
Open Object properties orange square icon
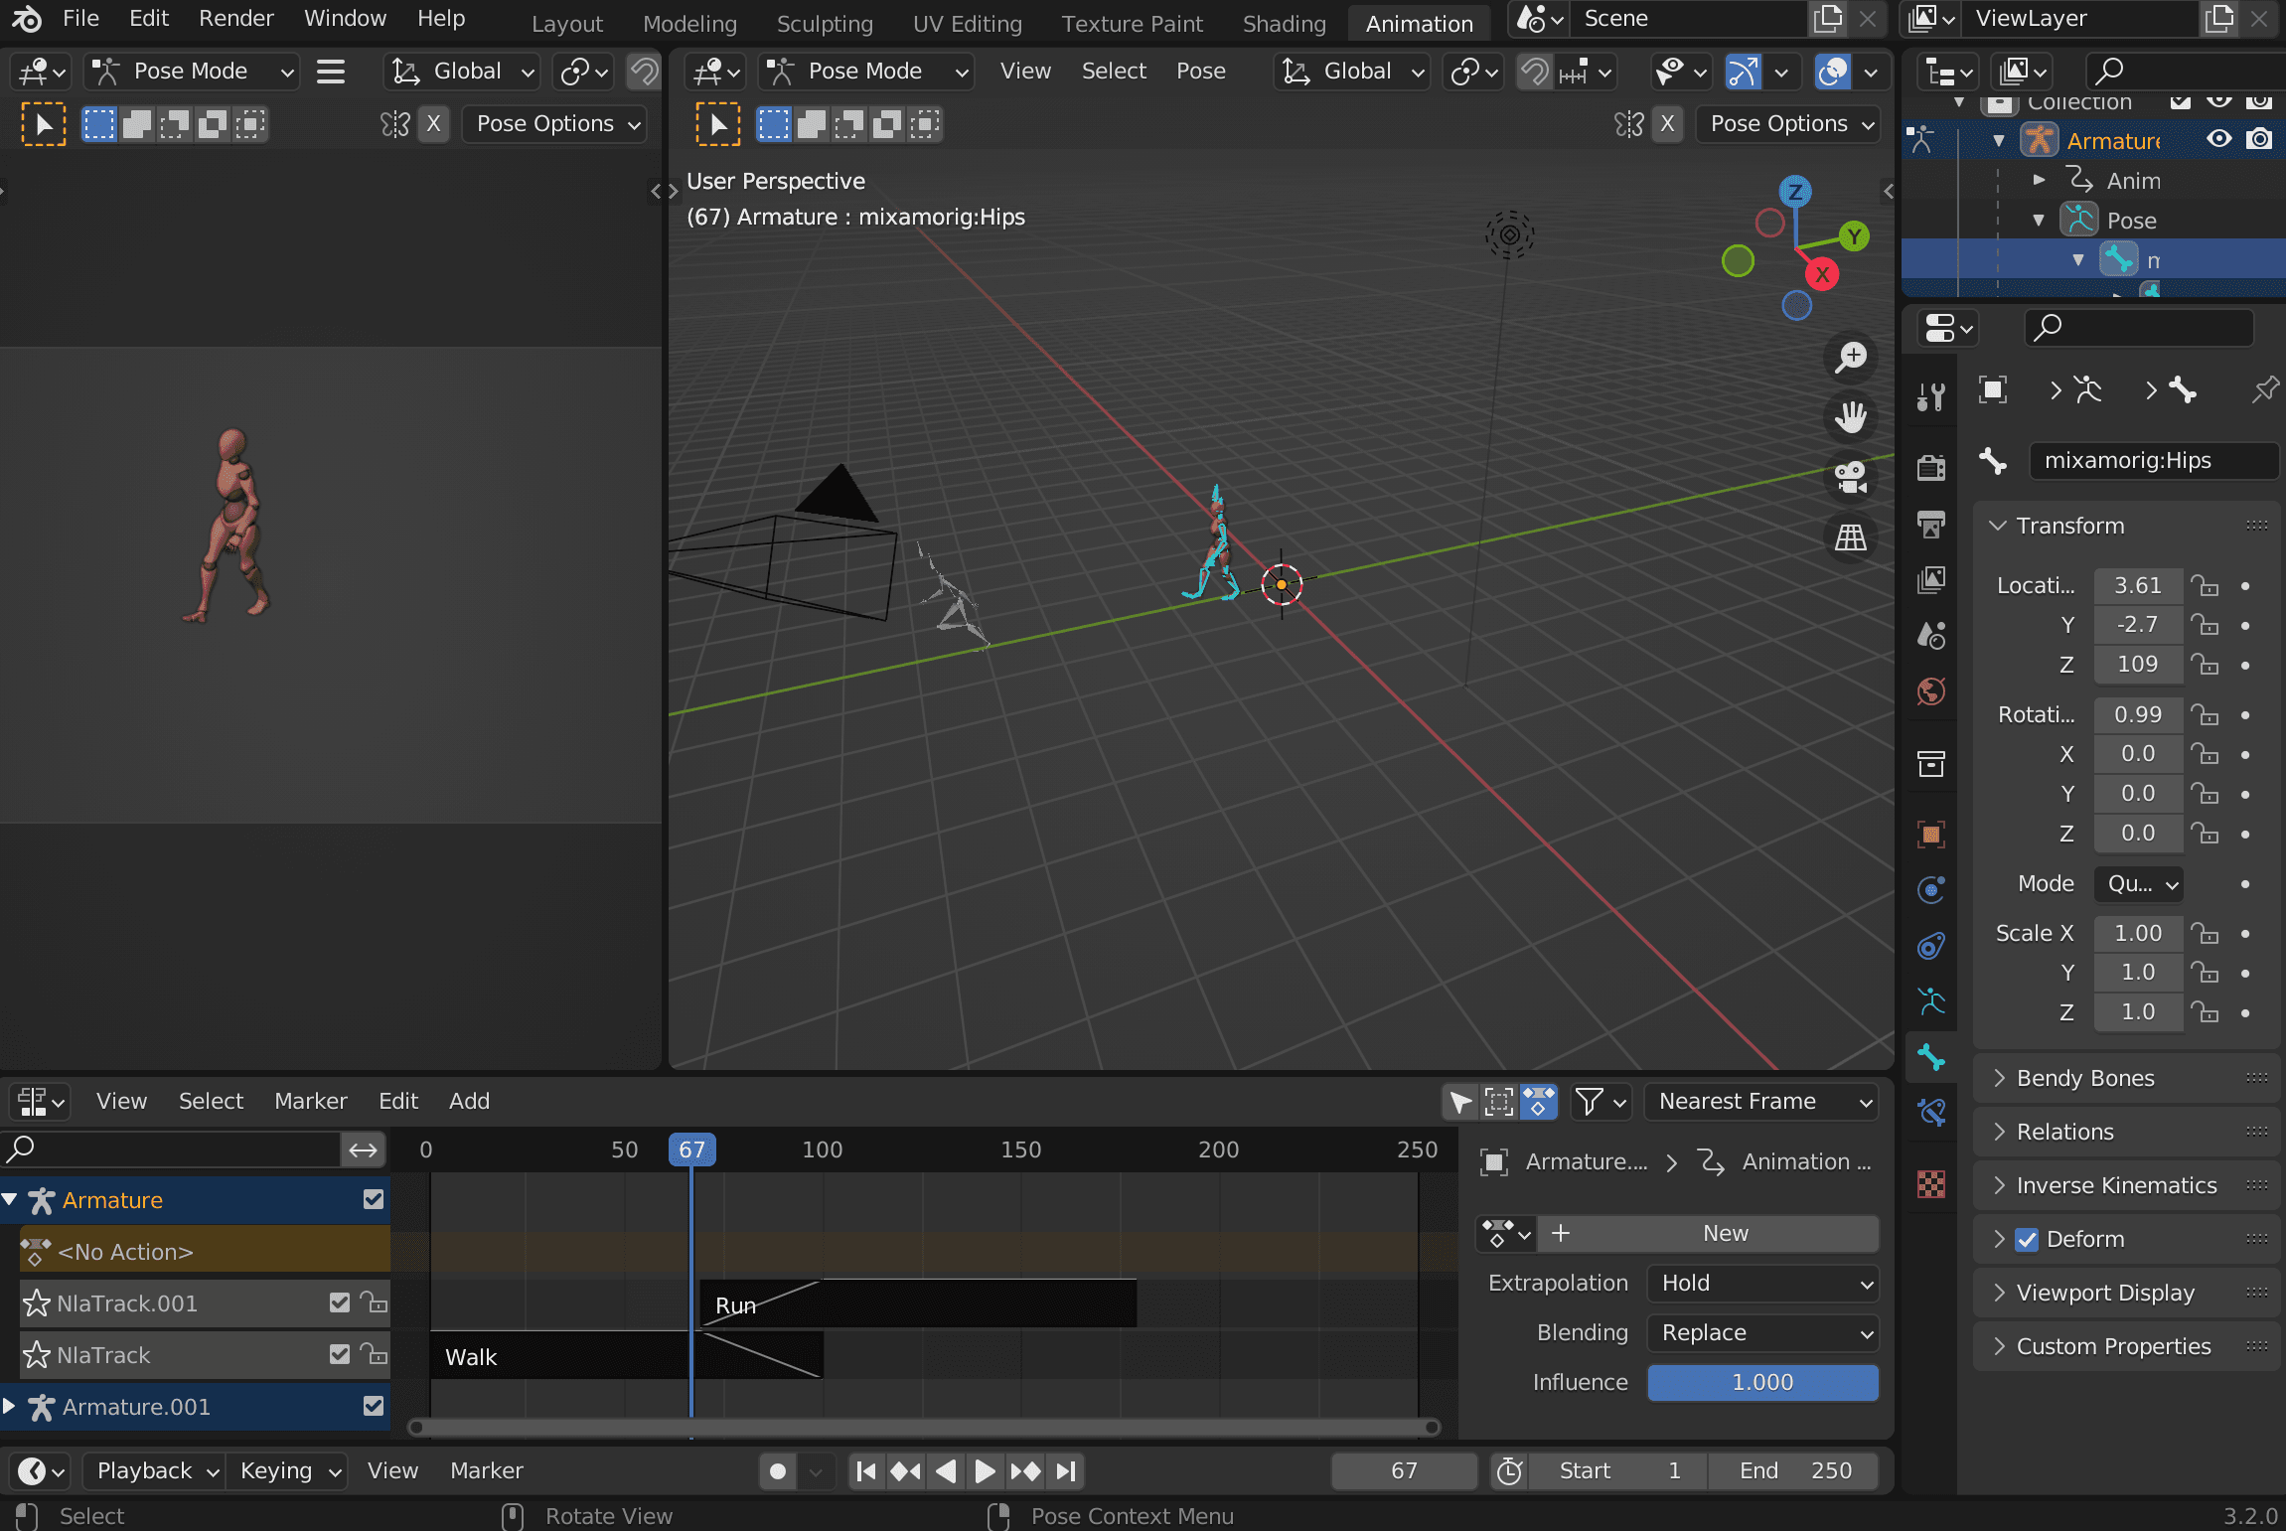[1930, 834]
